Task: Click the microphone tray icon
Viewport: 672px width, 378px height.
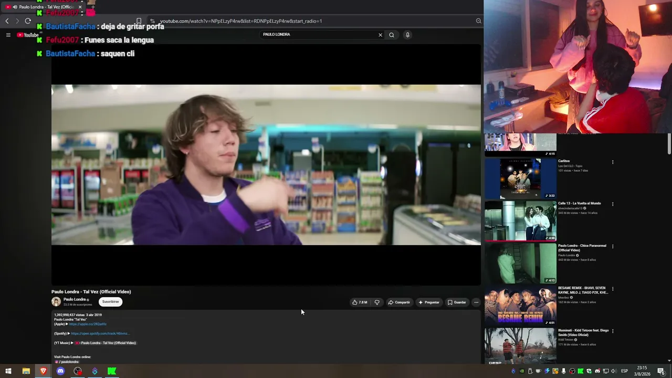Action: (563, 371)
